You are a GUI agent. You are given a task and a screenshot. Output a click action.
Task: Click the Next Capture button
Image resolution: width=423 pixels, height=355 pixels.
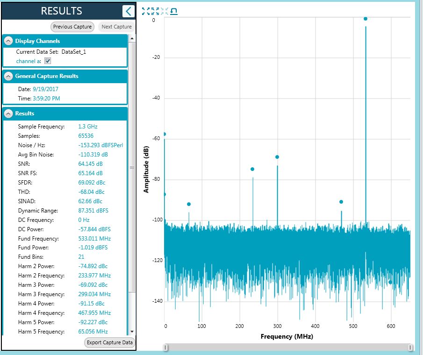[116, 27]
